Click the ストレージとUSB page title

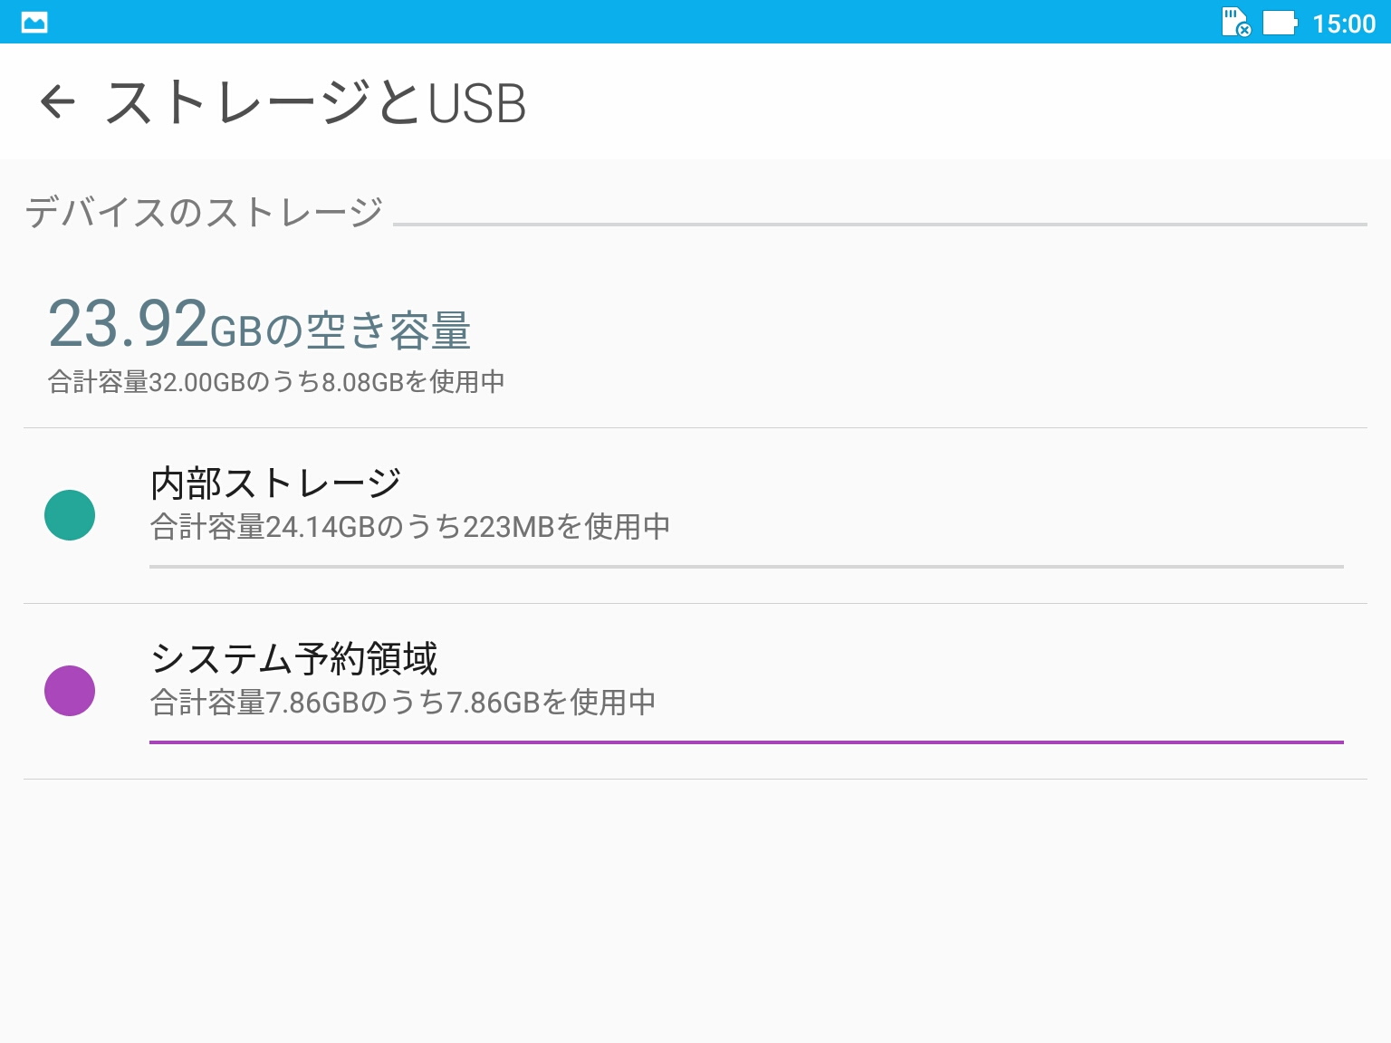point(315,102)
